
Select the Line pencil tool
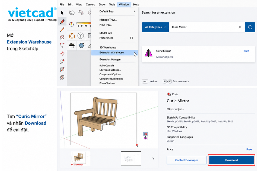coord(62,29)
